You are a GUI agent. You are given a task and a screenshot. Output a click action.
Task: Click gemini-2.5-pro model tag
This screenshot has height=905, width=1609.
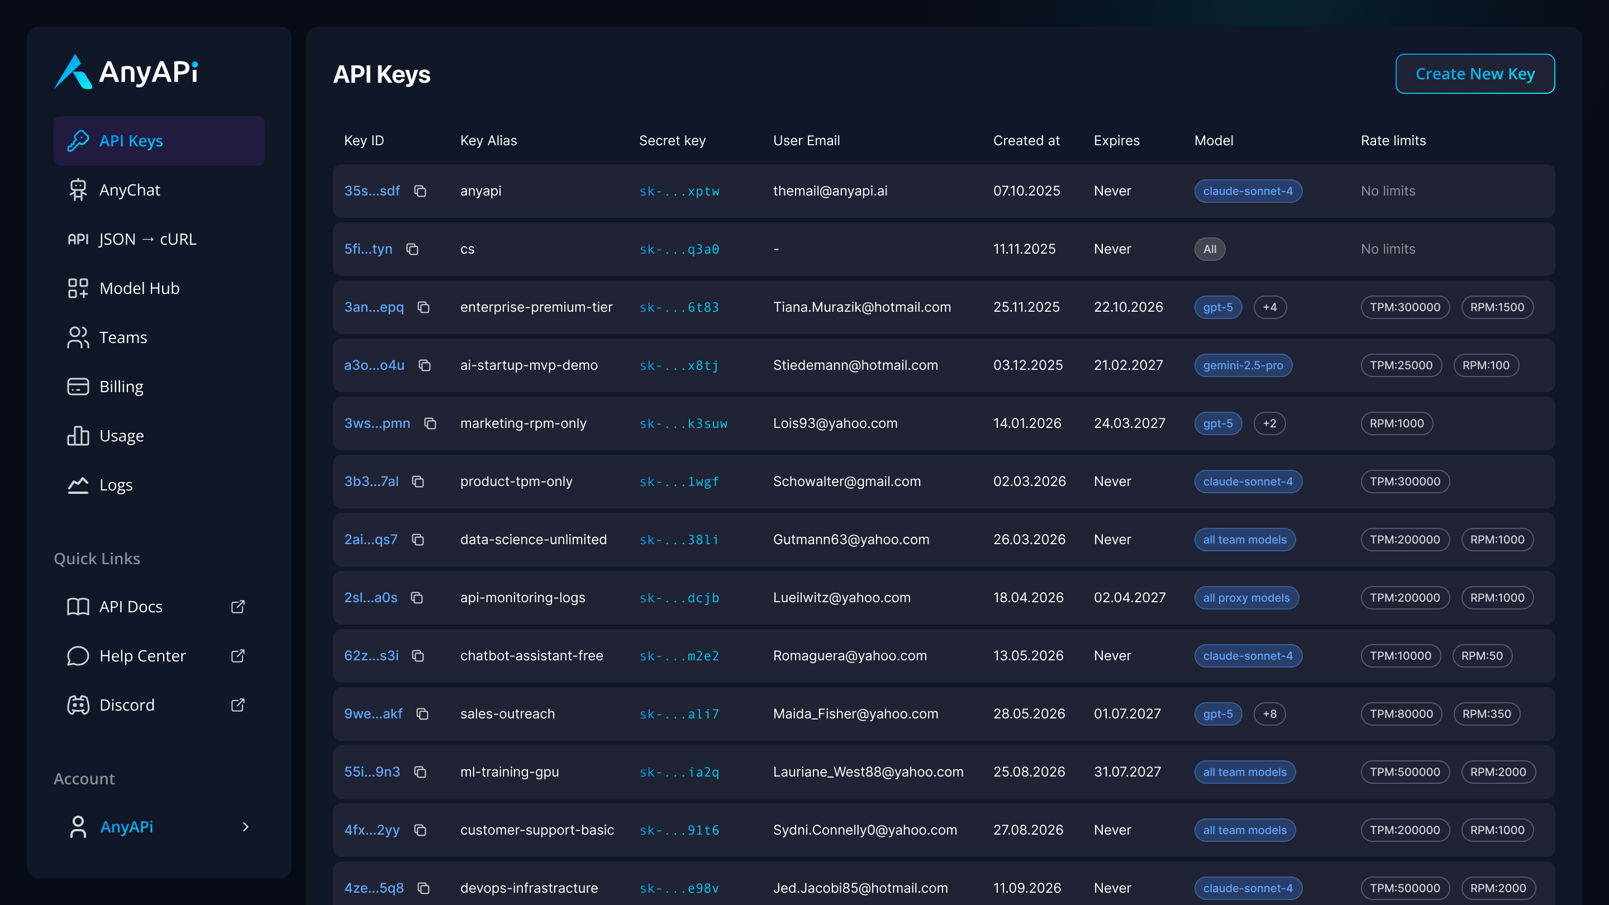[x=1243, y=365]
